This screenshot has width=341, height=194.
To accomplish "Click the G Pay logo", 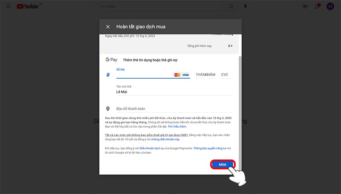I will pyautogui.click(x=111, y=60).
